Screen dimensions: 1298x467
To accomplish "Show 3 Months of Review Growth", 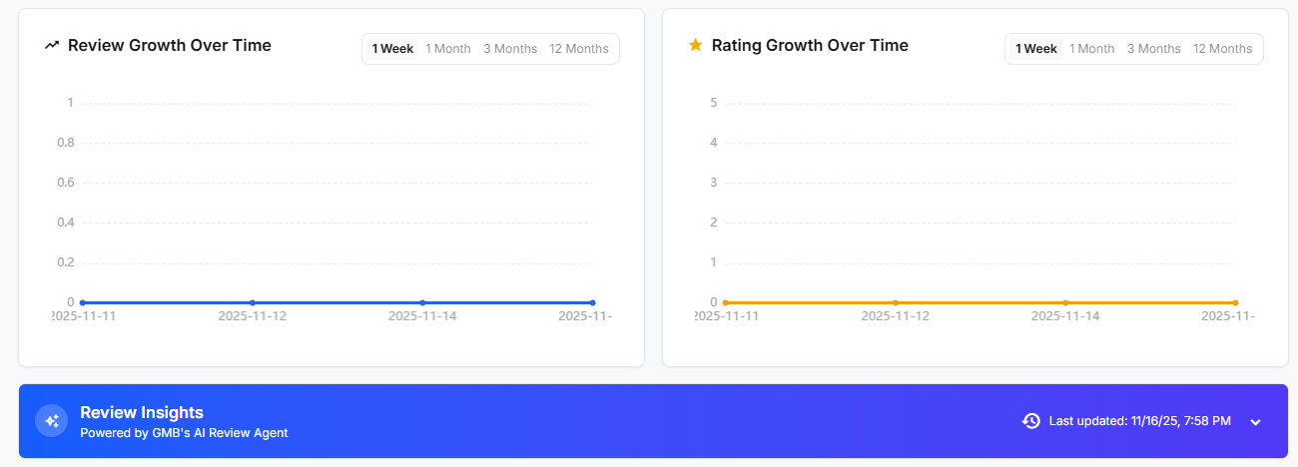I will (510, 49).
